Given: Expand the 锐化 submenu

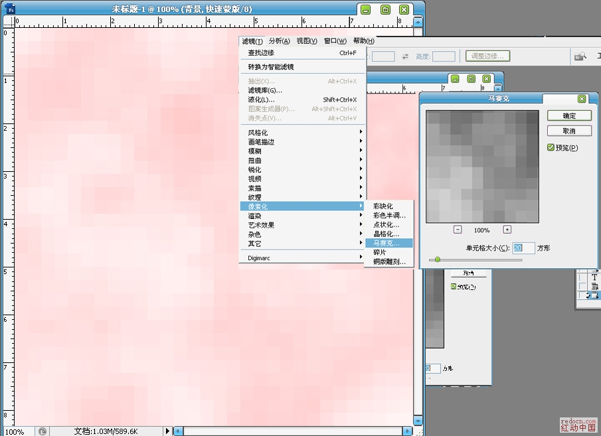Looking at the screenshot, I should [302, 170].
